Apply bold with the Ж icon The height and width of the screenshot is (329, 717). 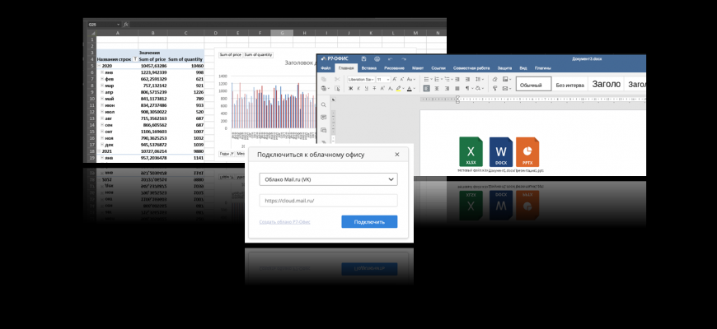(x=349, y=89)
